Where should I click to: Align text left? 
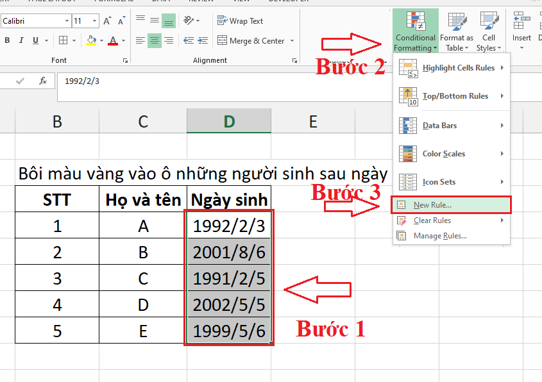pyautogui.click(x=140, y=41)
